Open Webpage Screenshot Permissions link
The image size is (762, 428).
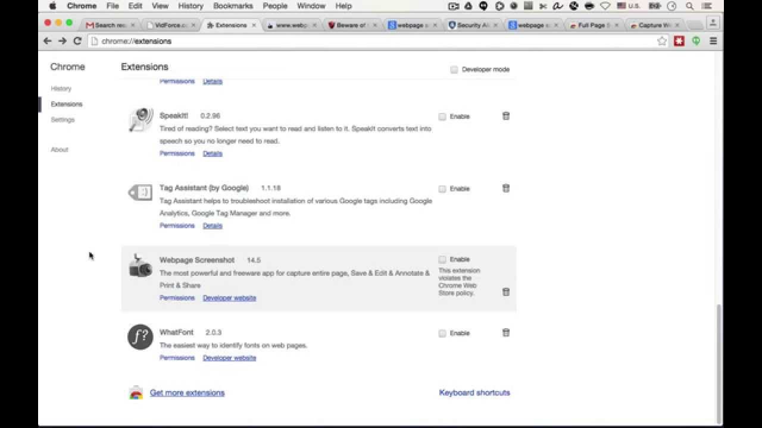tap(177, 298)
